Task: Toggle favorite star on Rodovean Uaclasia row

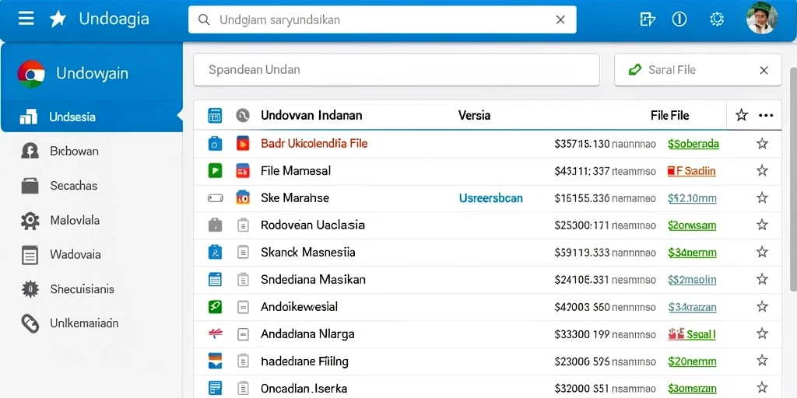Action: [x=762, y=225]
